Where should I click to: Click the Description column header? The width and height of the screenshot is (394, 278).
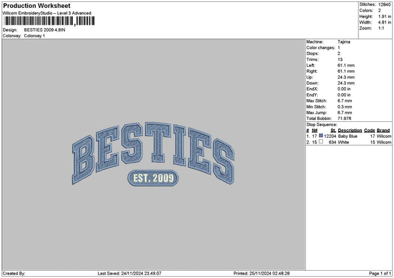[350, 130]
